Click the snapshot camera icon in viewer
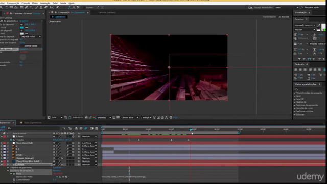 [x=86, y=117]
